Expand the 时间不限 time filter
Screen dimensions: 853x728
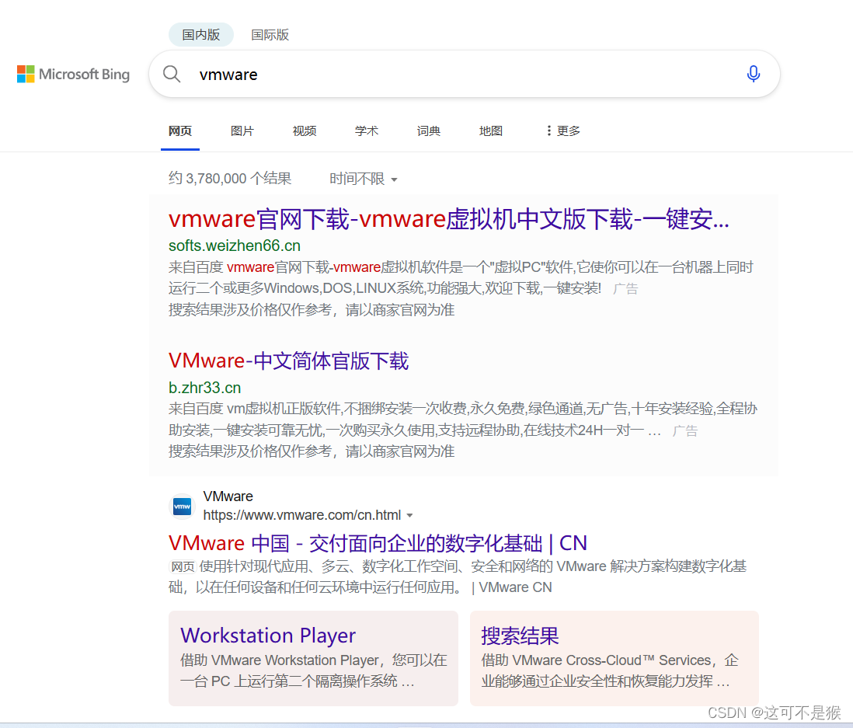point(364,179)
